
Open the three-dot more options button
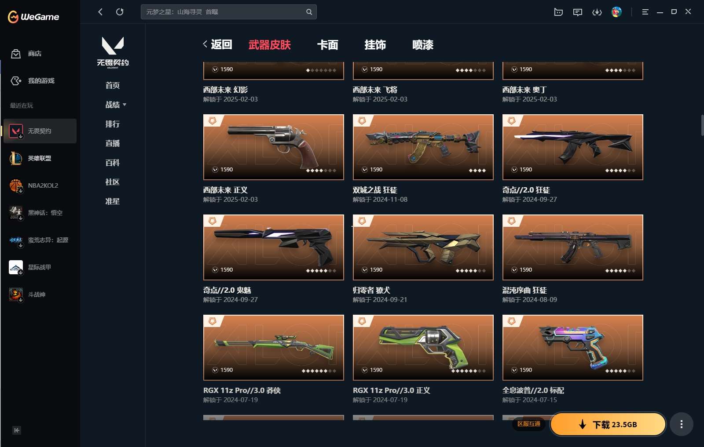[x=682, y=424]
